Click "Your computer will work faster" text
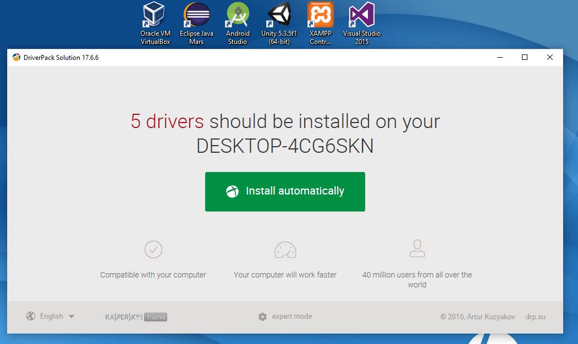Screen dimensions: 578x344 [x=285, y=275]
